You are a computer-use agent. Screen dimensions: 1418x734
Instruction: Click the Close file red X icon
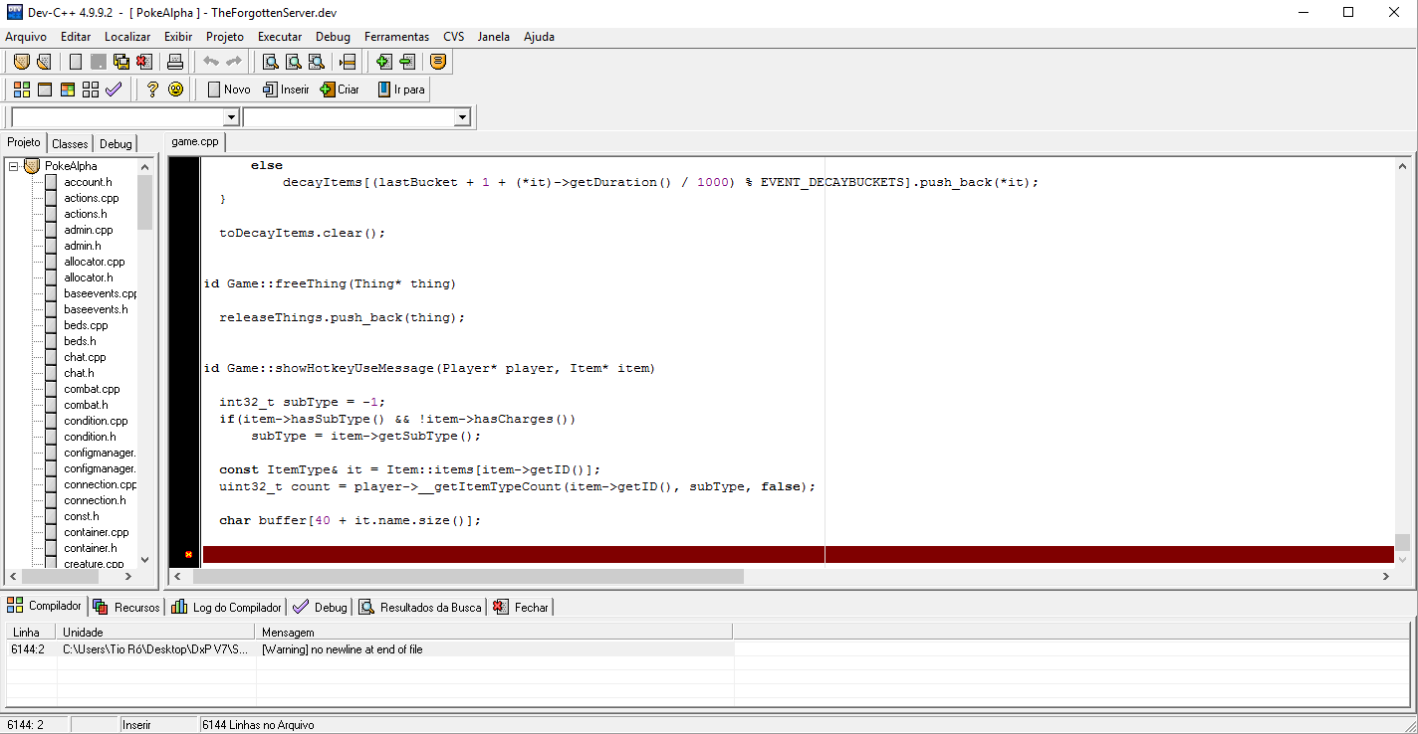(144, 62)
